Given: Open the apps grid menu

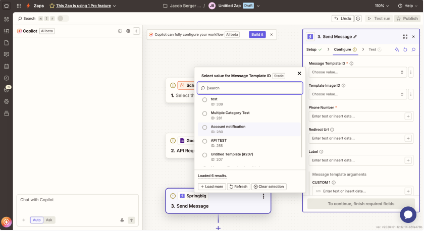Looking at the screenshot, I should coord(19,6).
